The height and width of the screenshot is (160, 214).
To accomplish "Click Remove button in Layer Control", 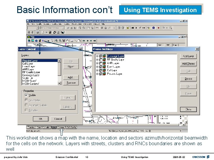I will 71,83.
